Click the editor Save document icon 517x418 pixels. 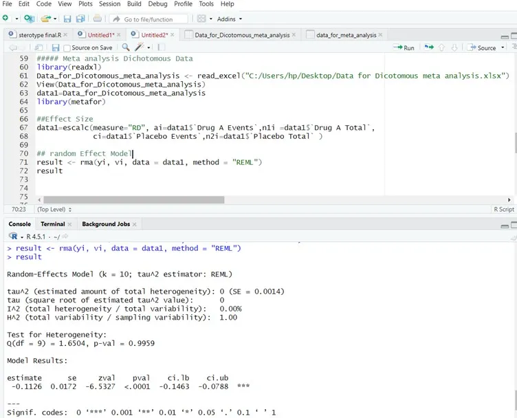click(56, 48)
